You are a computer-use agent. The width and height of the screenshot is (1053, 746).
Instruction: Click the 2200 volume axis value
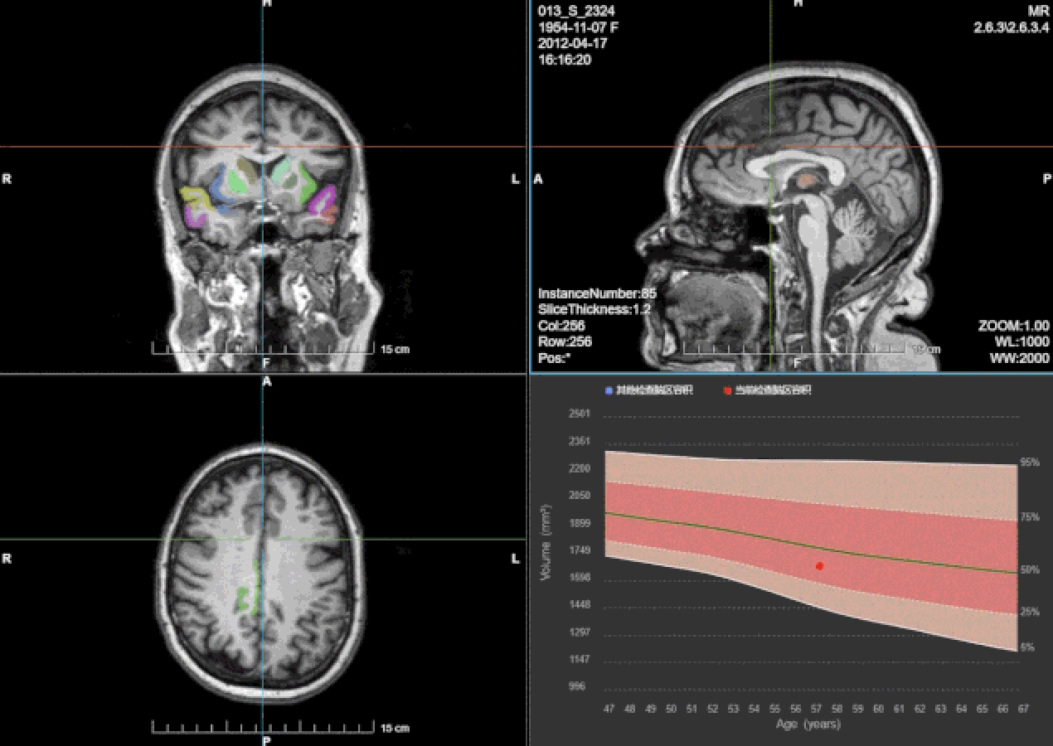click(x=580, y=468)
